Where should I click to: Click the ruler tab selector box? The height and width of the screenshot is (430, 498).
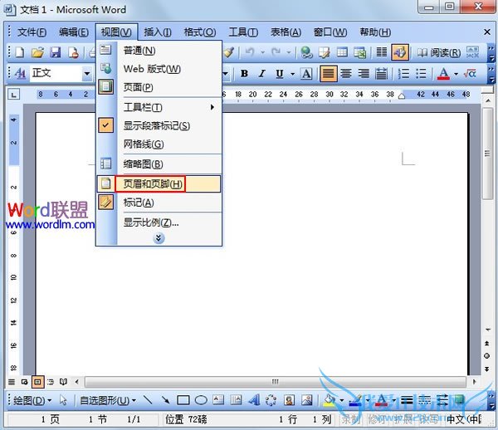(x=13, y=95)
